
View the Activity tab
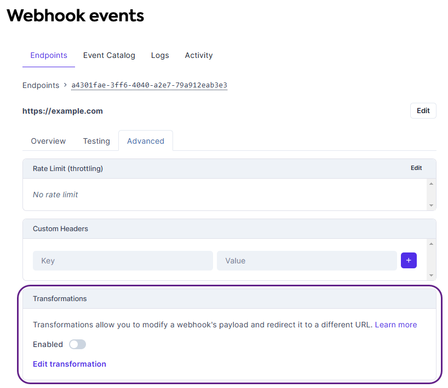tap(198, 55)
